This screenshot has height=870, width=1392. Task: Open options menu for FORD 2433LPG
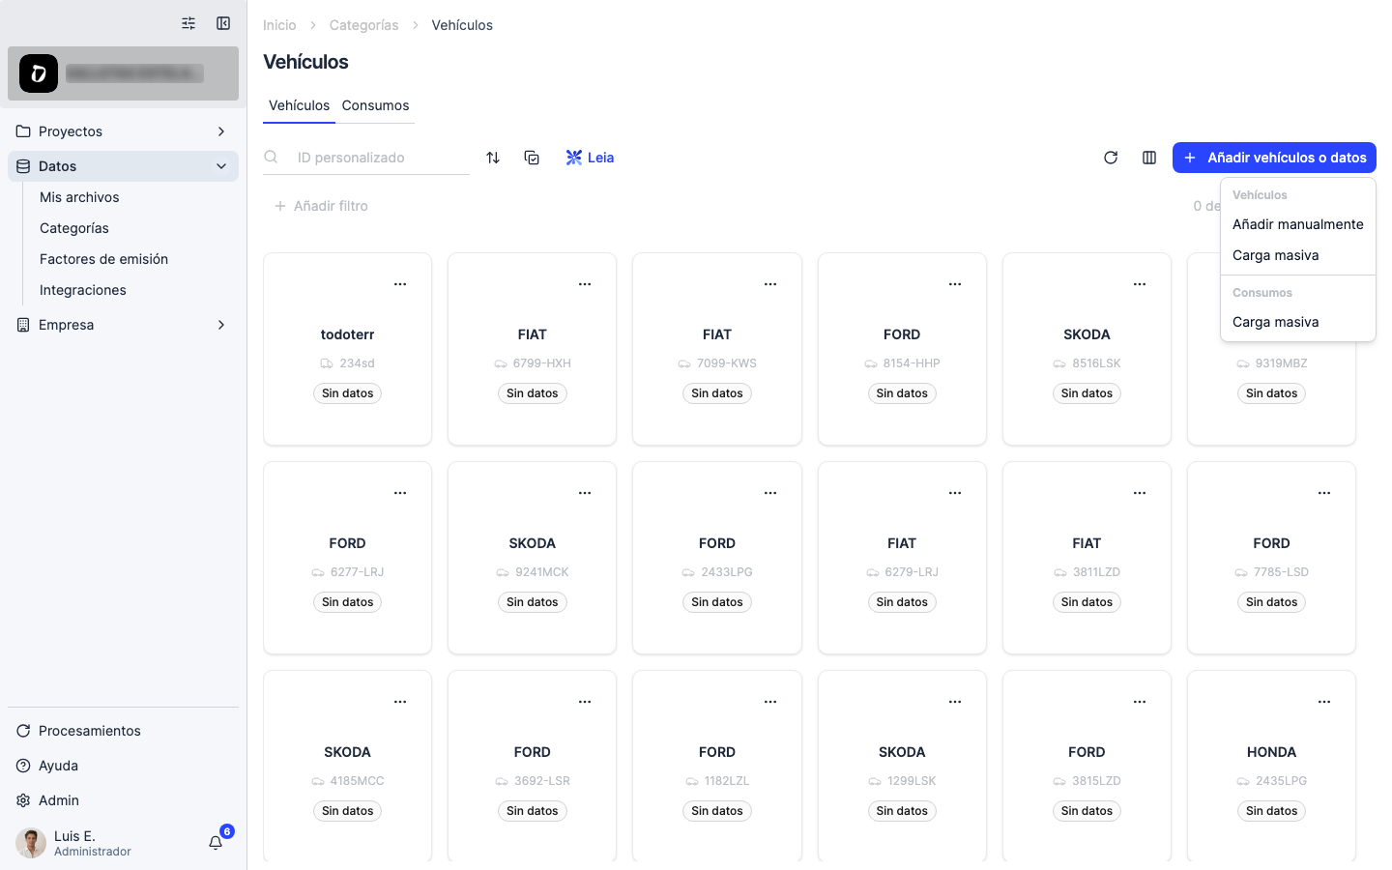[x=770, y=493]
